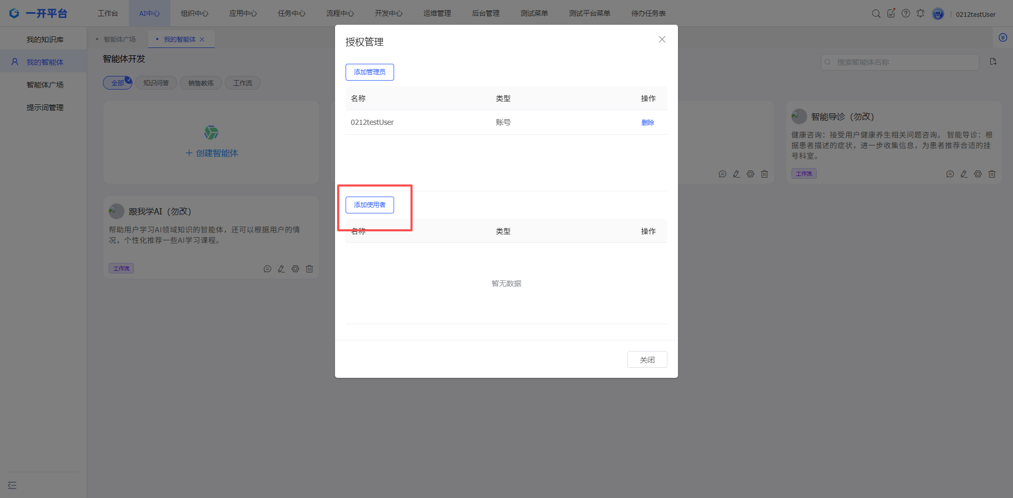
Task: Open chat for 智能导诊 agent
Action: (950, 174)
